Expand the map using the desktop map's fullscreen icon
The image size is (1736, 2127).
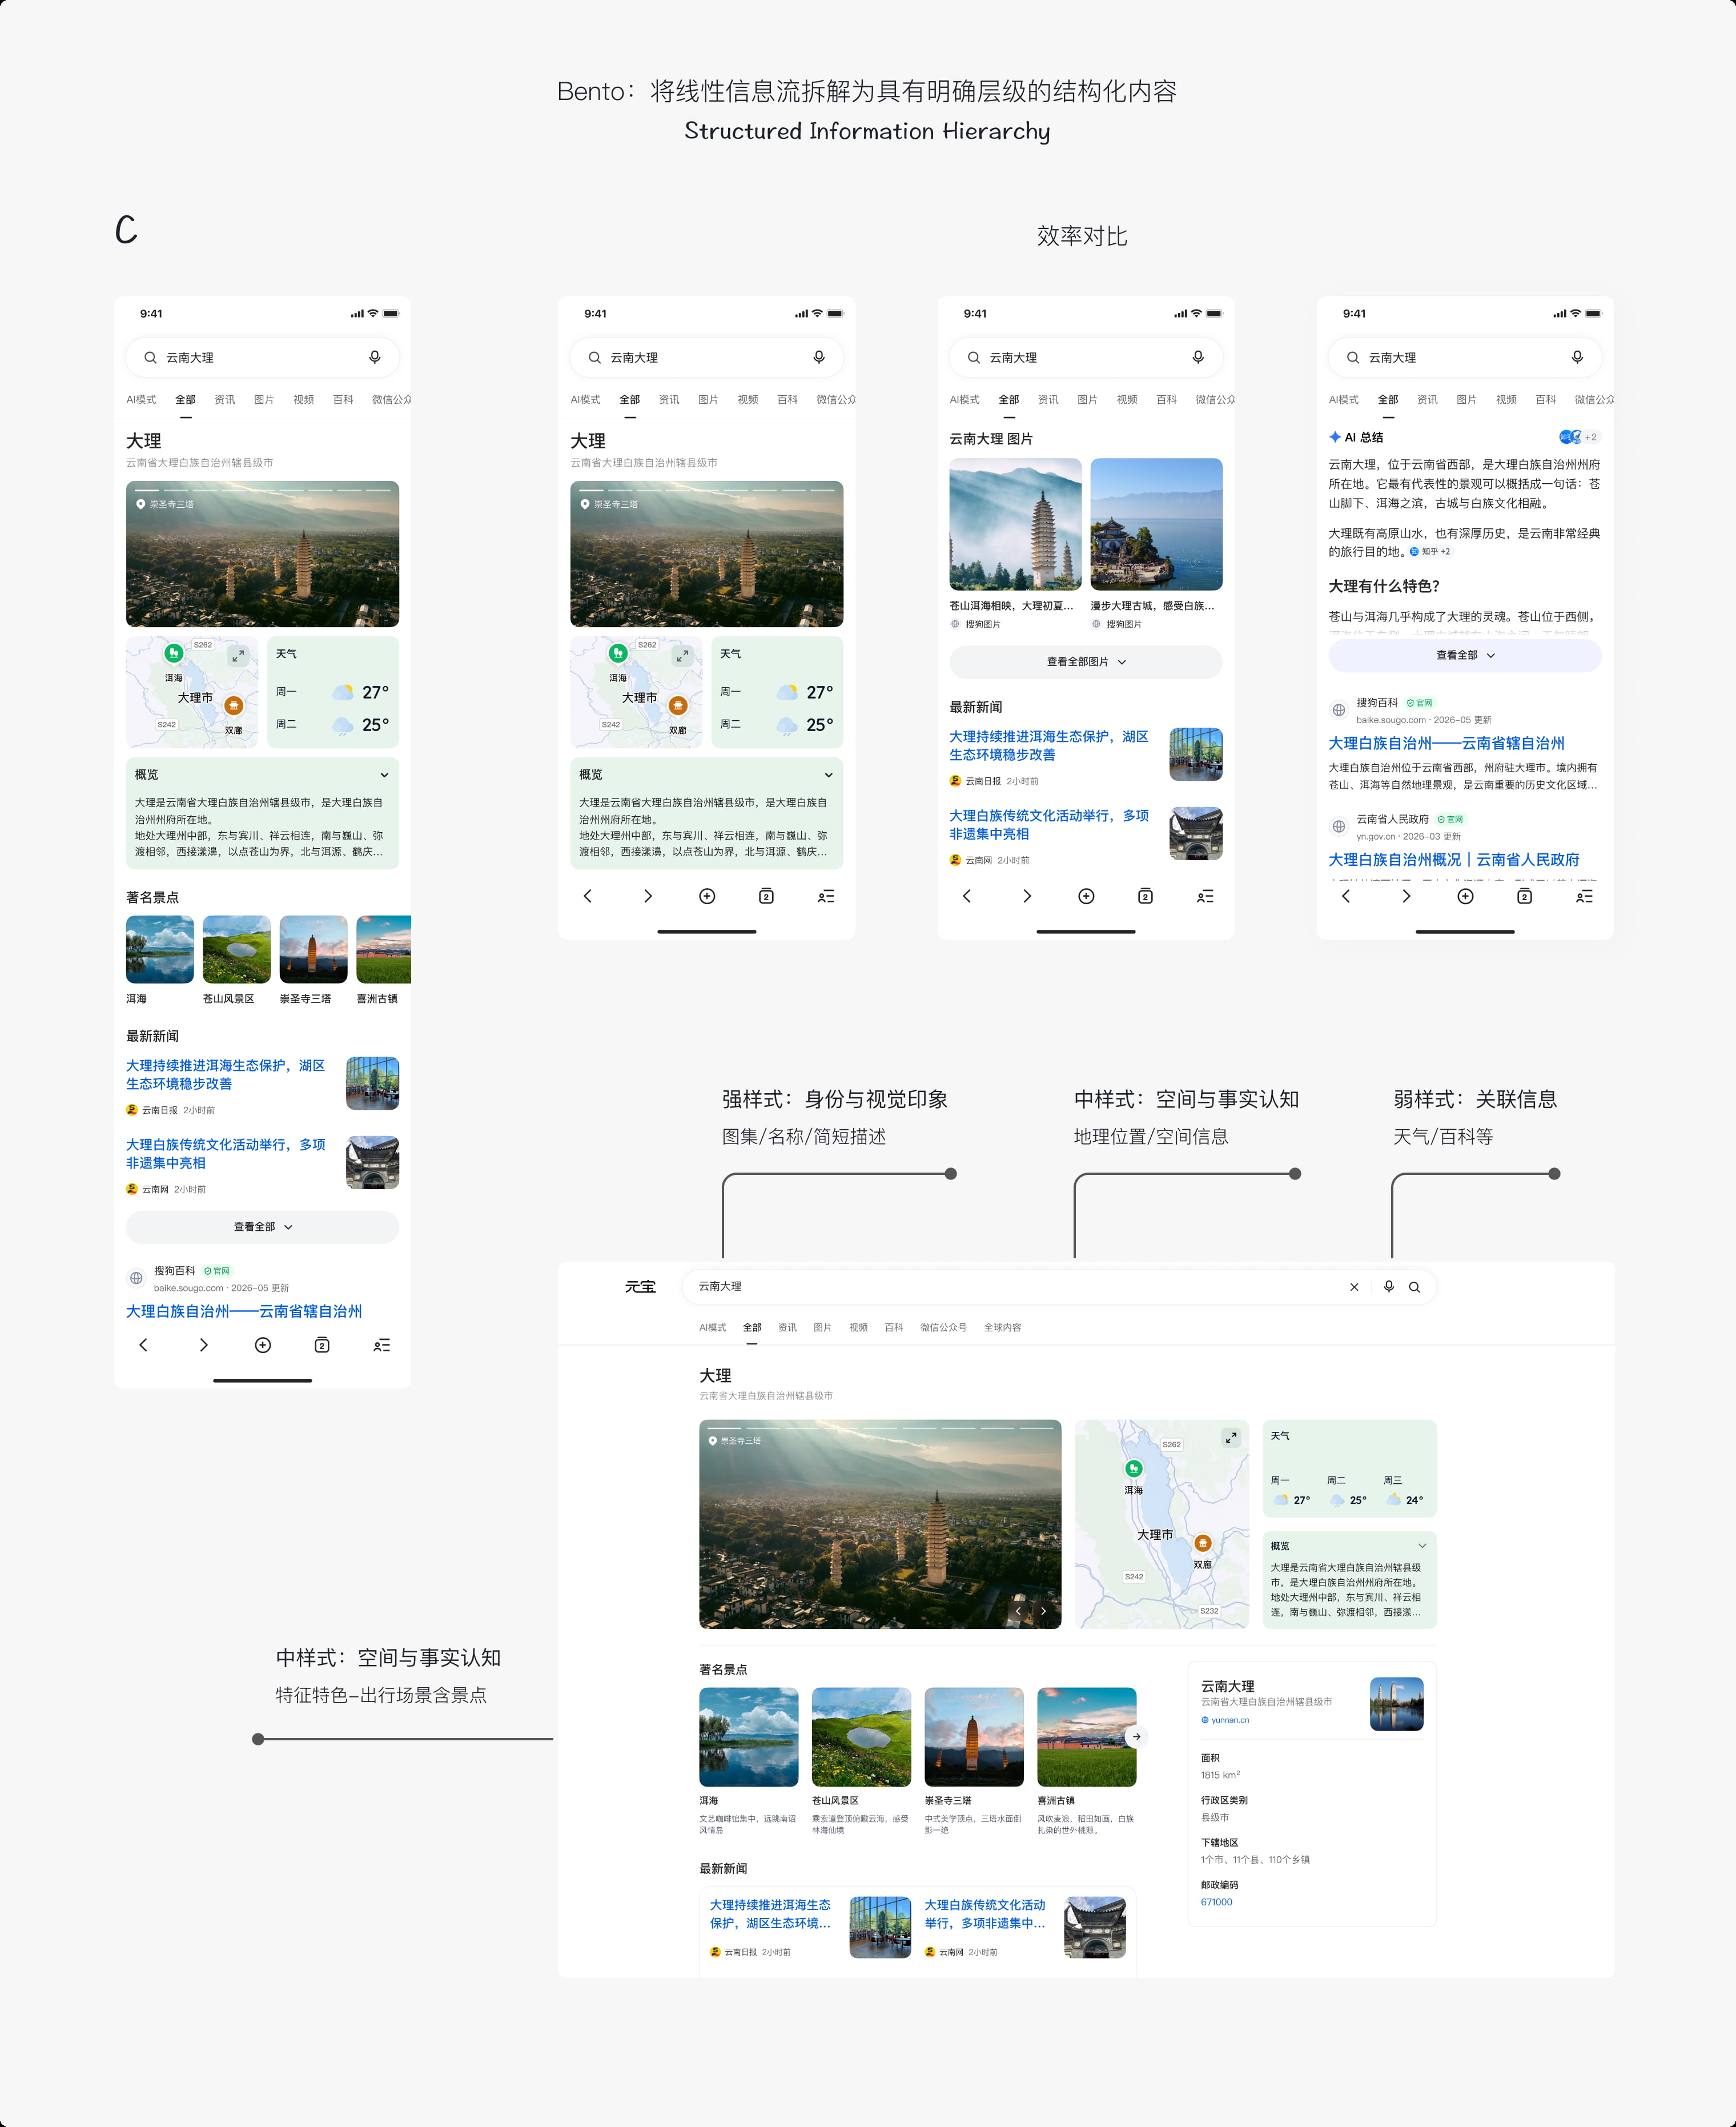tap(1231, 1438)
